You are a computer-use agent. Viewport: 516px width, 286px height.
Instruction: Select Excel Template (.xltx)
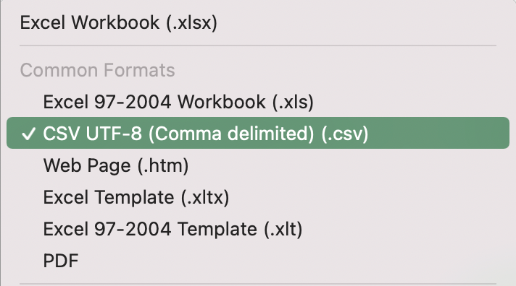tap(258, 197)
